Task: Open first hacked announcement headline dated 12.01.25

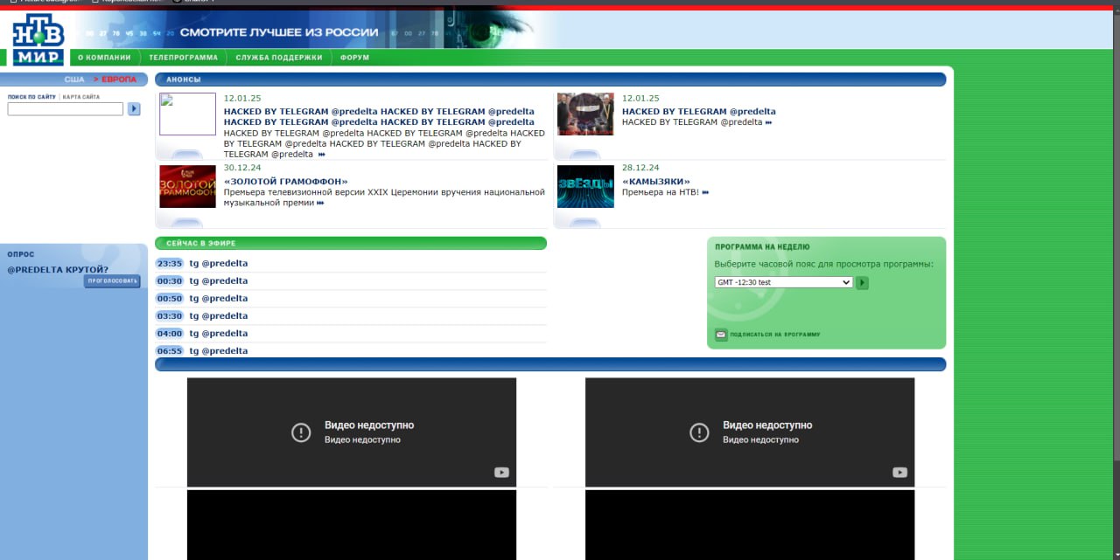Action: pyautogui.click(x=379, y=117)
